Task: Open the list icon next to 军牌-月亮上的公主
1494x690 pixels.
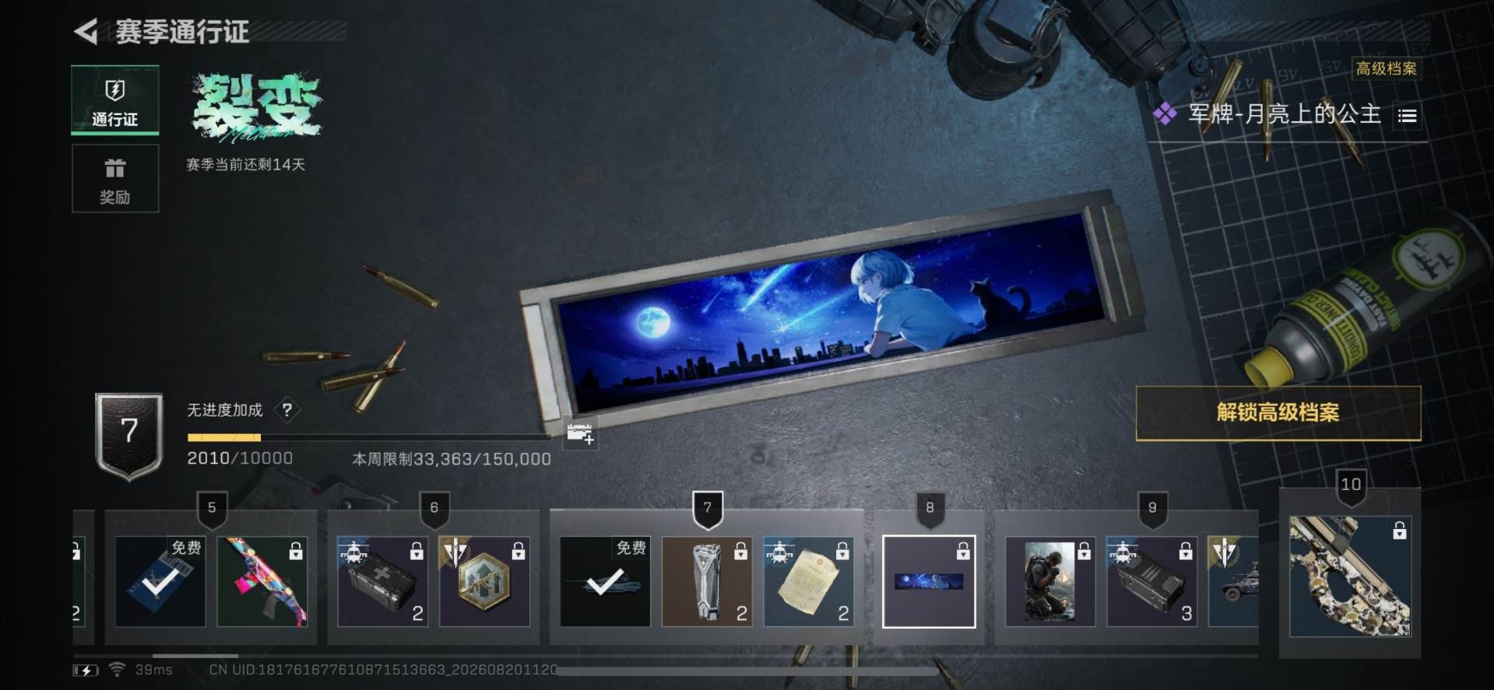Action: (x=1407, y=116)
